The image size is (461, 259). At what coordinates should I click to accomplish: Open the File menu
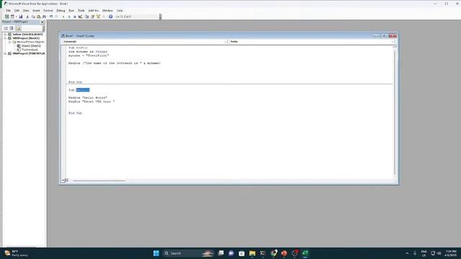pyautogui.click(x=8, y=11)
